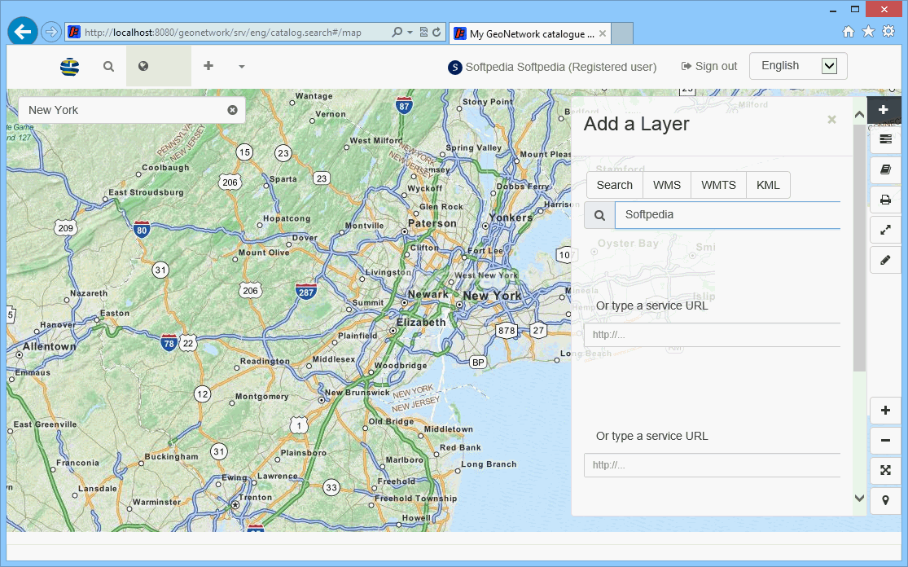Open the catalog search magnifier icon
This screenshot has width=908, height=567.
tap(108, 67)
